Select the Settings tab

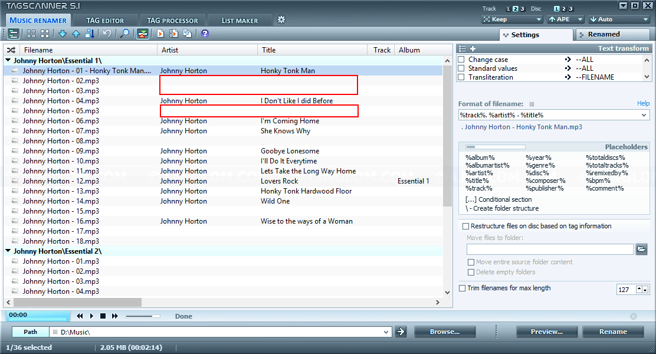(x=536, y=35)
